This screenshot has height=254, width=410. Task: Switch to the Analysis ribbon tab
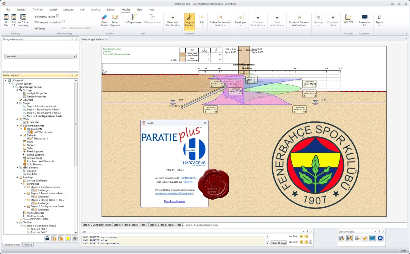pyautogui.click(x=95, y=10)
